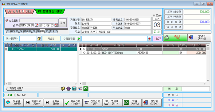Focus the 상호필터 text field

[39, 21]
